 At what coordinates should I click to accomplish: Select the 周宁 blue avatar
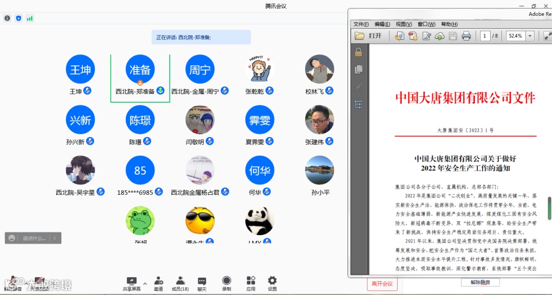[x=200, y=70]
